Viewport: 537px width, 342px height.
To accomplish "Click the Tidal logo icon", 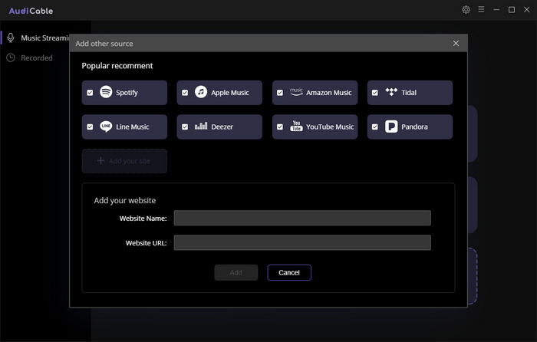I will tap(391, 92).
